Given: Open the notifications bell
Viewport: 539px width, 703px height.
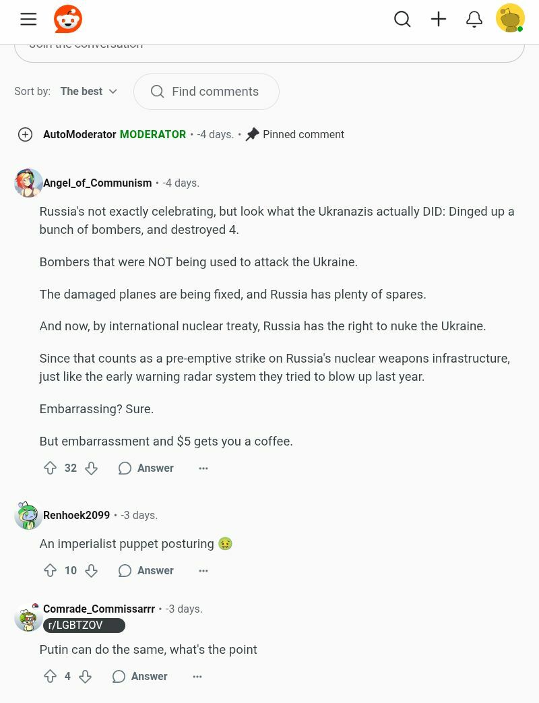Looking at the screenshot, I should point(474,19).
